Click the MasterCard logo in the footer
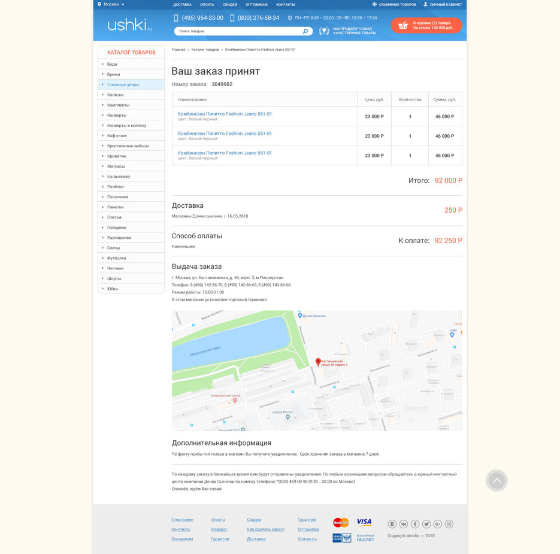 341,523
